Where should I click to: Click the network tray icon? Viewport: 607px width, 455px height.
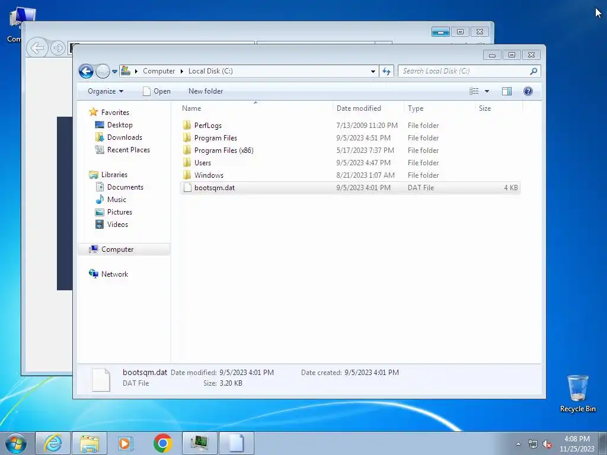pyautogui.click(x=533, y=444)
